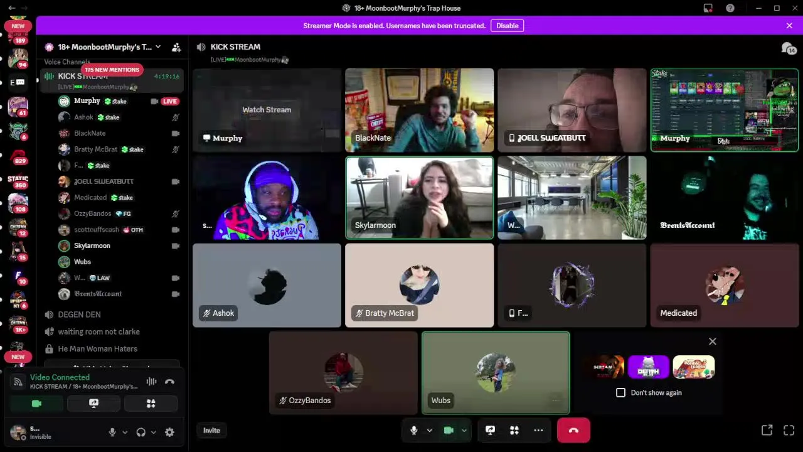Click Watch Stream on Murphy's tile
Image resolution: width=803 pixels, height=452 pixels.
tap(267, 109)
